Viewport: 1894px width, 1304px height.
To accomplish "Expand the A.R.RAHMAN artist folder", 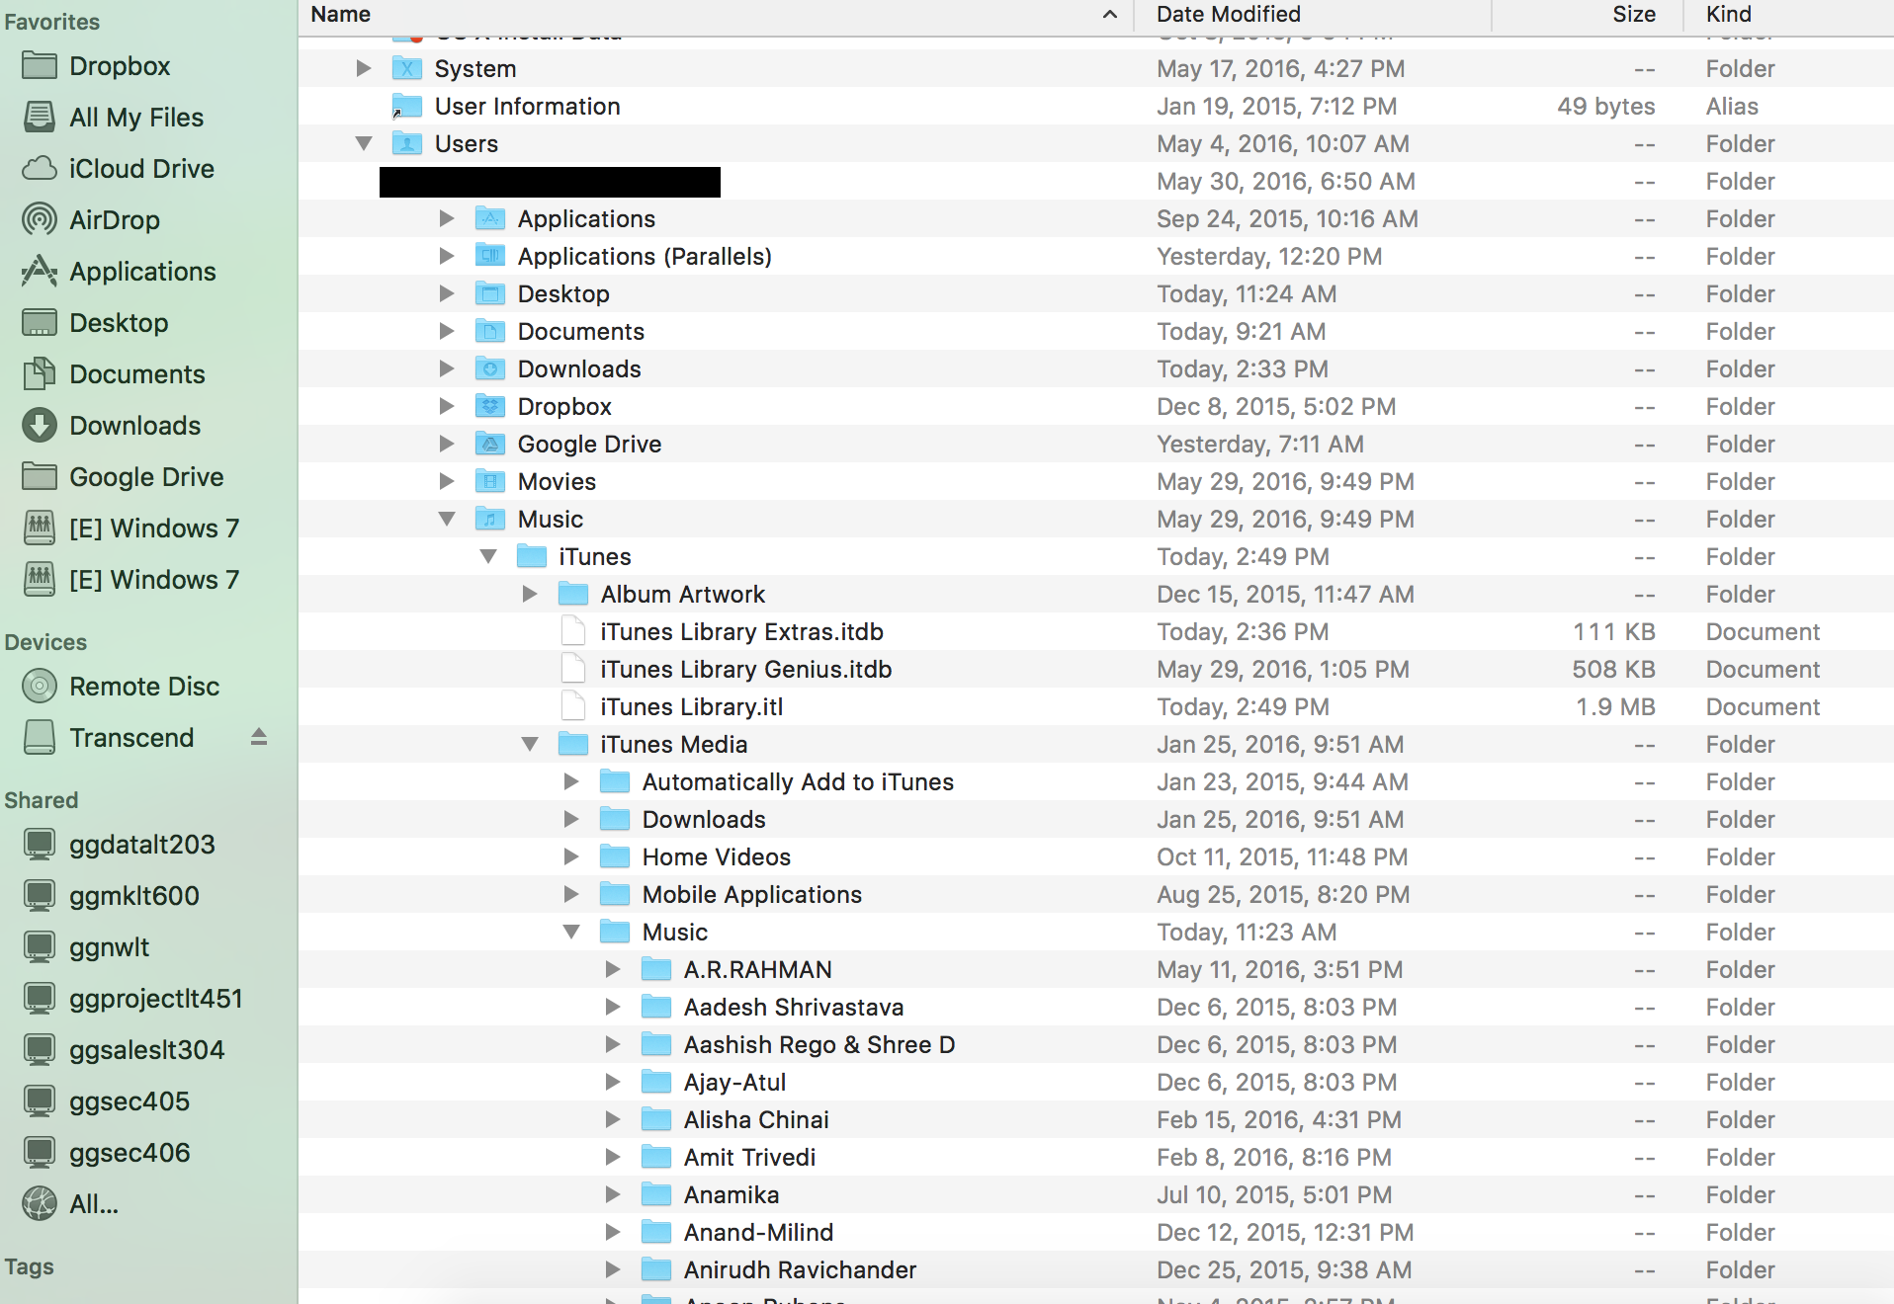I will tap(613, 969).
